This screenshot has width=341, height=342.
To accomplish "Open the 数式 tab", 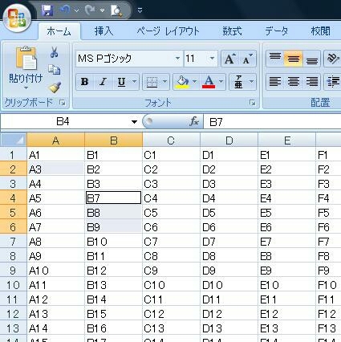I will pyautogui.click(x=232, y=31).
